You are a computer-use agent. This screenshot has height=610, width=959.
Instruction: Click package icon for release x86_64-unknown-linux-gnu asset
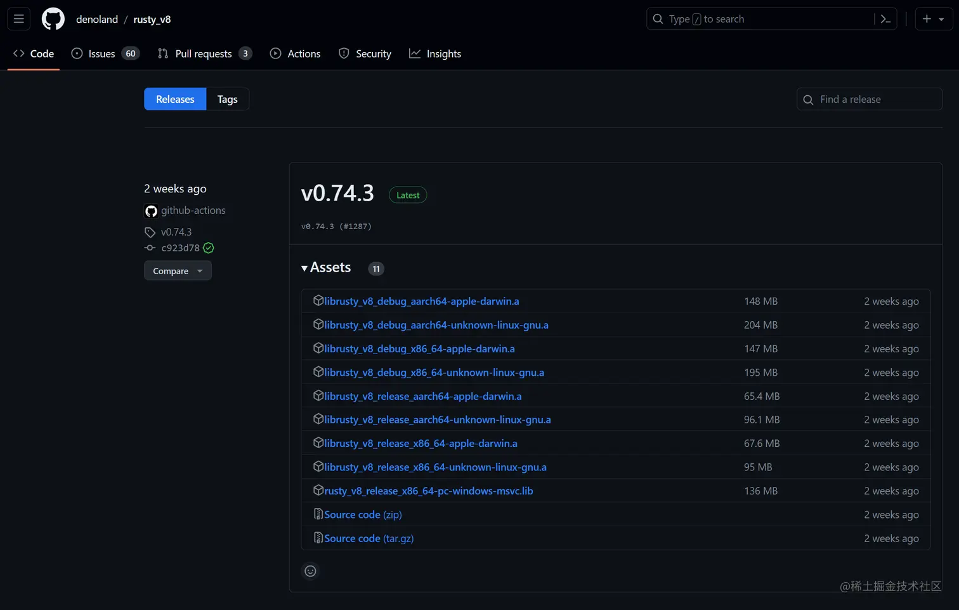click(x=318, y=467)
